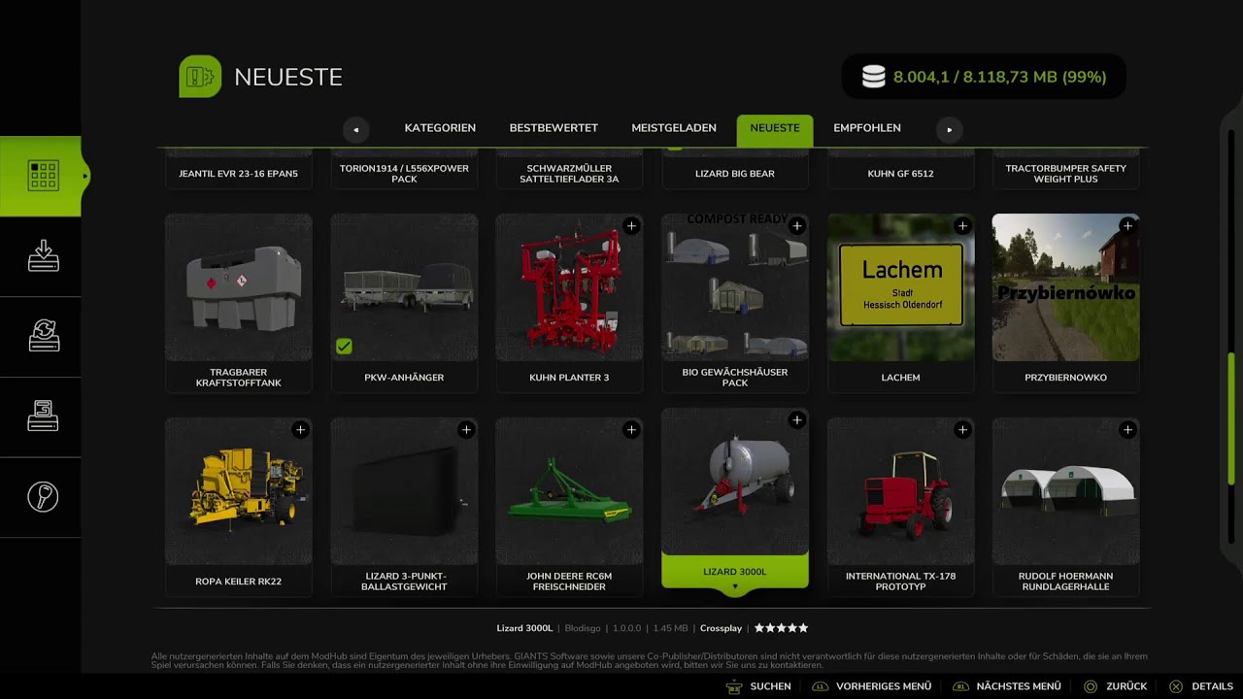Open the Kuhn Planter 3 thumbnail
This screenshot has width=1243, height=699.
569,287
